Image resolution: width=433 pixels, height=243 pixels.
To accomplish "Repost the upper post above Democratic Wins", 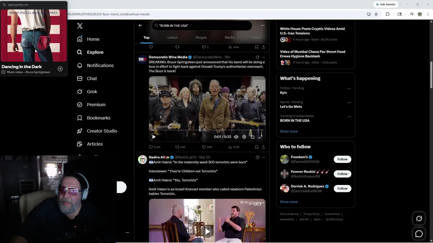I will tap(177, 47).
